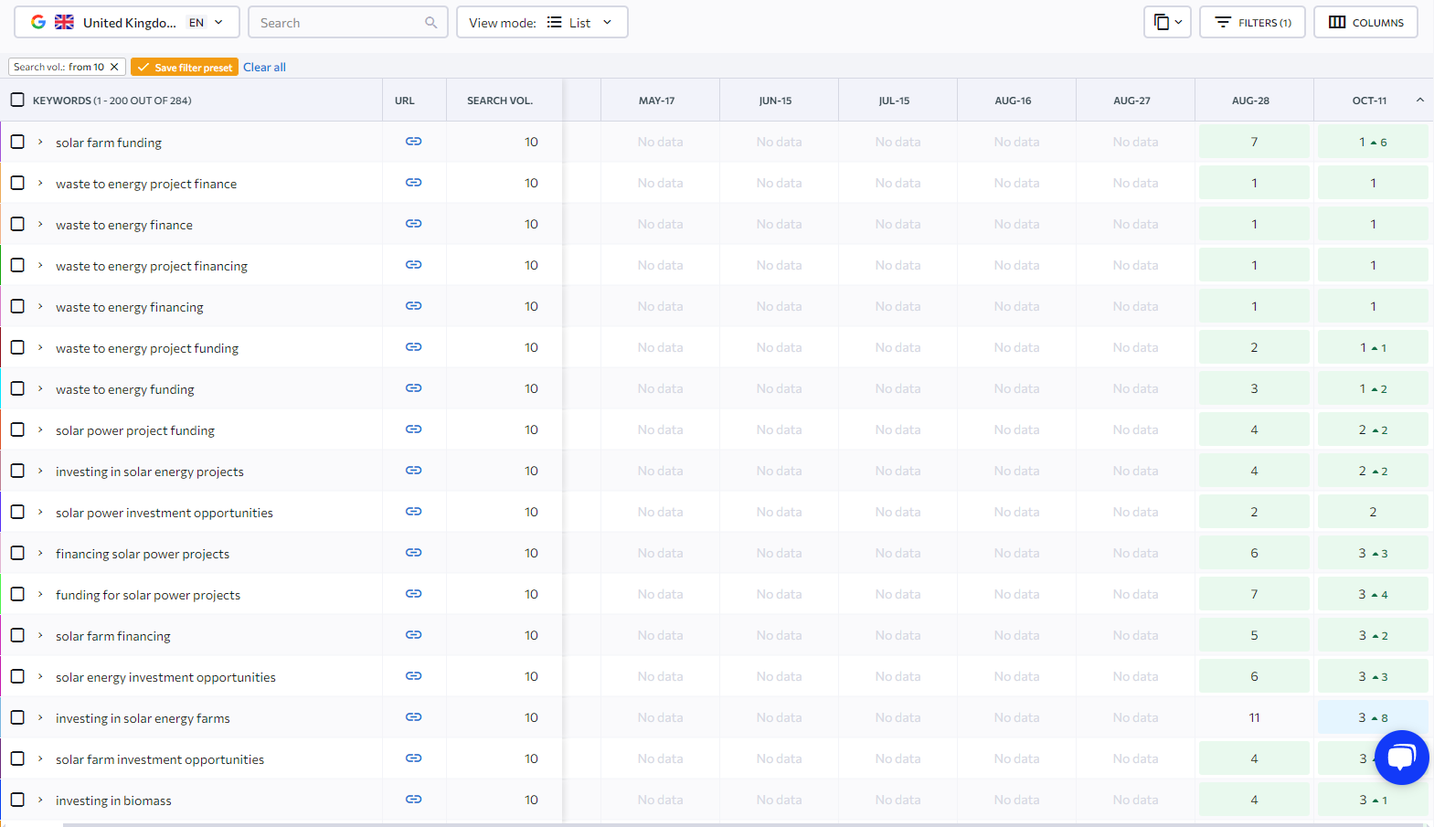Image resolution: width=1434 pixels, height=827 pixels.
Task: Tick checkbox for waste to energy funding
Action: pyautogui.click(x=17, y=388)
